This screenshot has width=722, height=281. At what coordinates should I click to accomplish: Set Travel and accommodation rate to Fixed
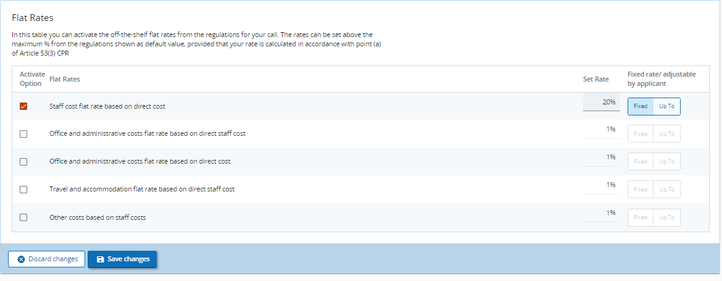tap(641, 190)
